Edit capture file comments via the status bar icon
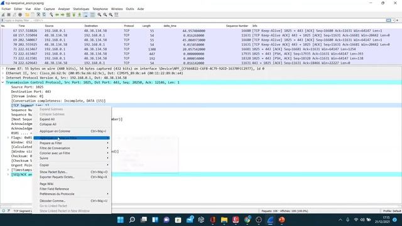This screenshot has height=226, width=402. pyautogui.click(x=8, y=211)
